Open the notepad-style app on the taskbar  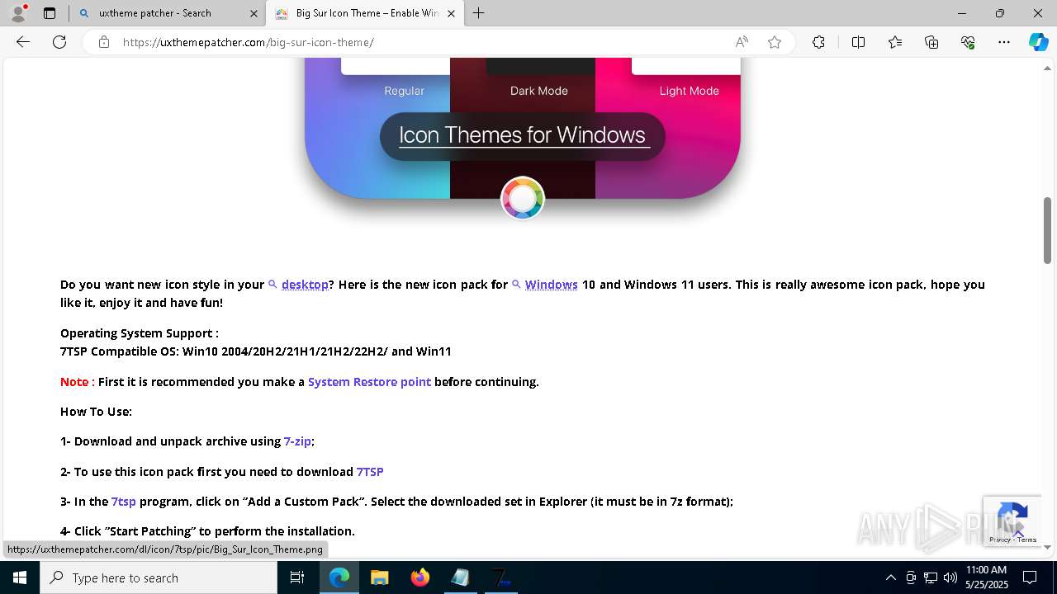(x=460, y=577)
